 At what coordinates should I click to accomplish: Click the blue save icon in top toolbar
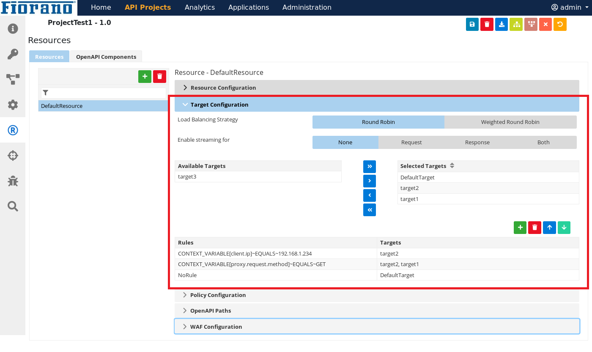[x=472, y=25]
